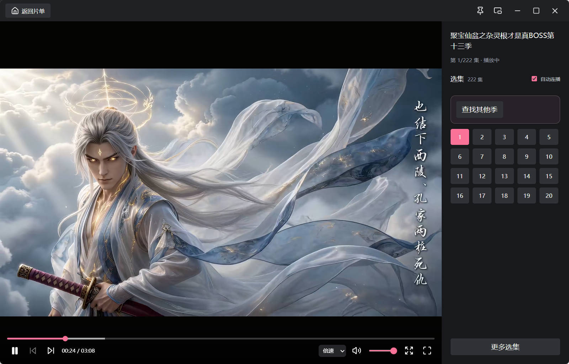This screenshot has width=569, height=364.
Task: Skip to the next episode
Action: point(51,351)
